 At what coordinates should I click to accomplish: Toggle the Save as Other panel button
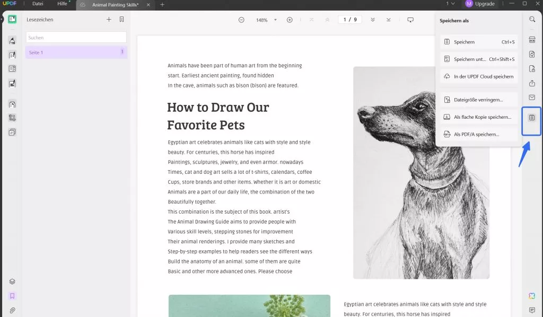[x=532, y=118]
